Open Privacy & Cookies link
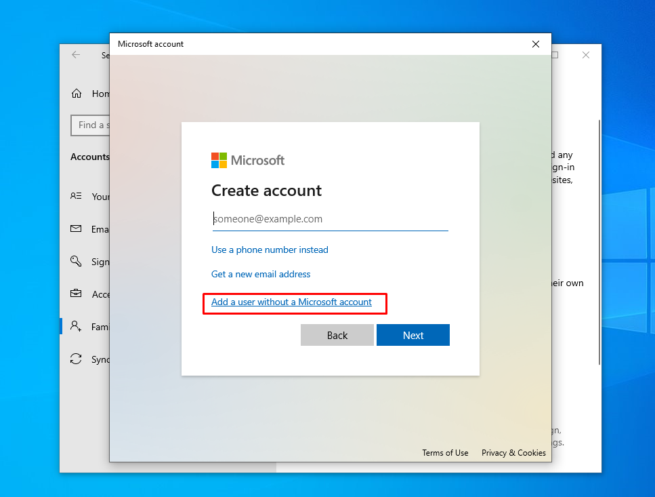The image size is (655, 497). click(x=513, y=453)
